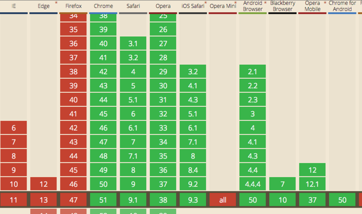Select the red IE 11 current version cell
Screen dimensions: 362x214
[14, 200]
